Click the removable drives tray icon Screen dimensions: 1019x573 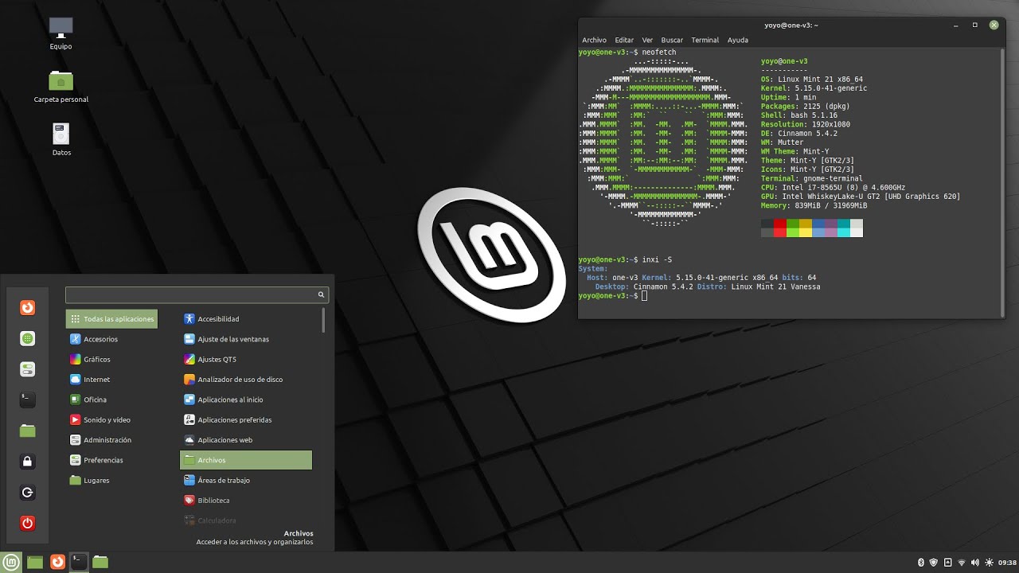click(947, 562)
